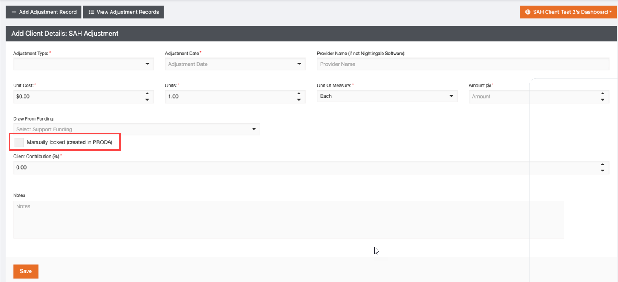Open the Adjustment Date picker dropdown
The image size is (618, 282).
235,64
